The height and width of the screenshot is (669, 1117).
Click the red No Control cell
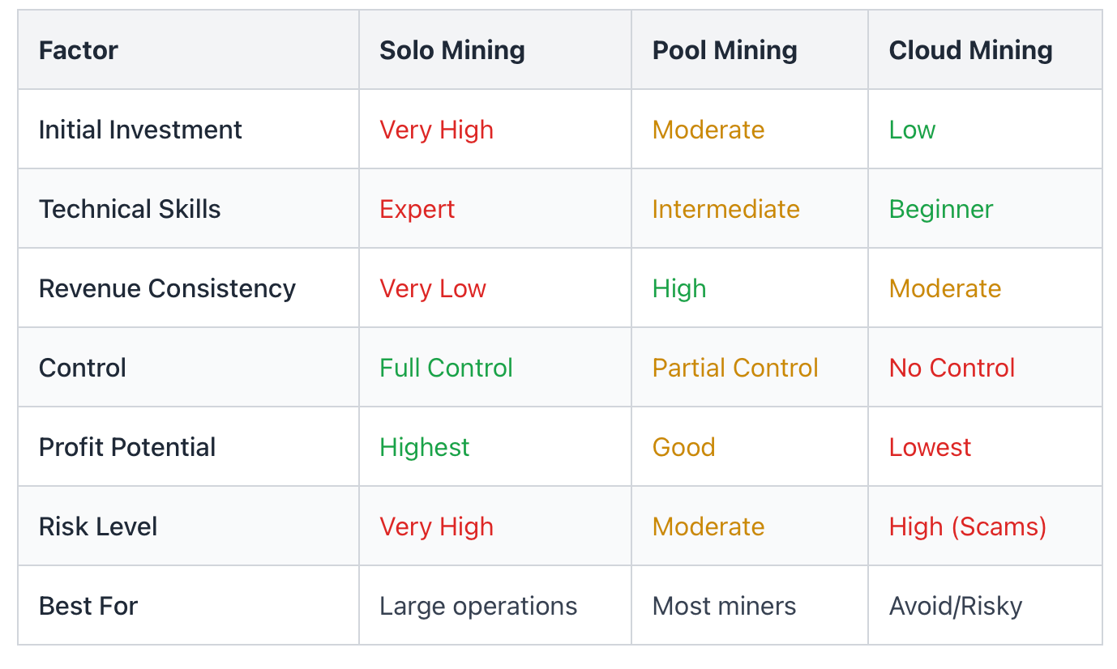pos(952,368)
